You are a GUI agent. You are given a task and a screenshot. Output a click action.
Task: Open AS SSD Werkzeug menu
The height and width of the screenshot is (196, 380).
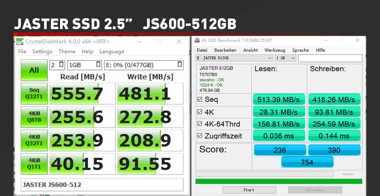pos(275,50)
